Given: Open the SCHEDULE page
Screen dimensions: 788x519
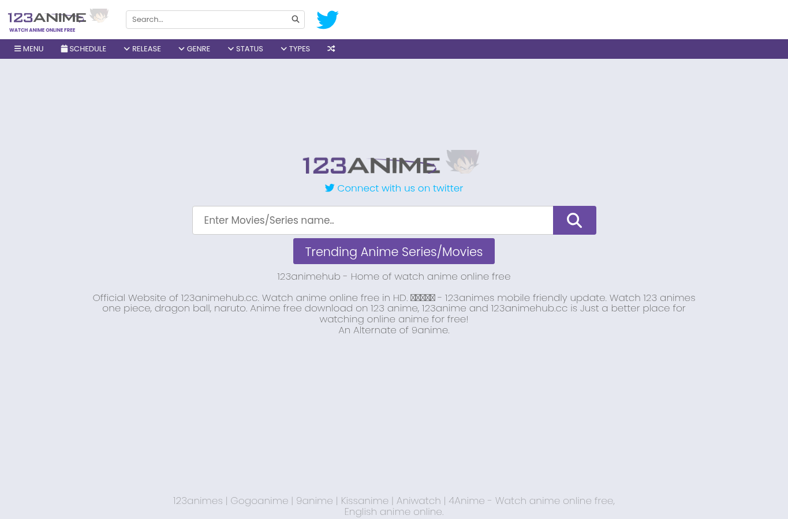Looking at the screenshot, I should coord(84,49).
